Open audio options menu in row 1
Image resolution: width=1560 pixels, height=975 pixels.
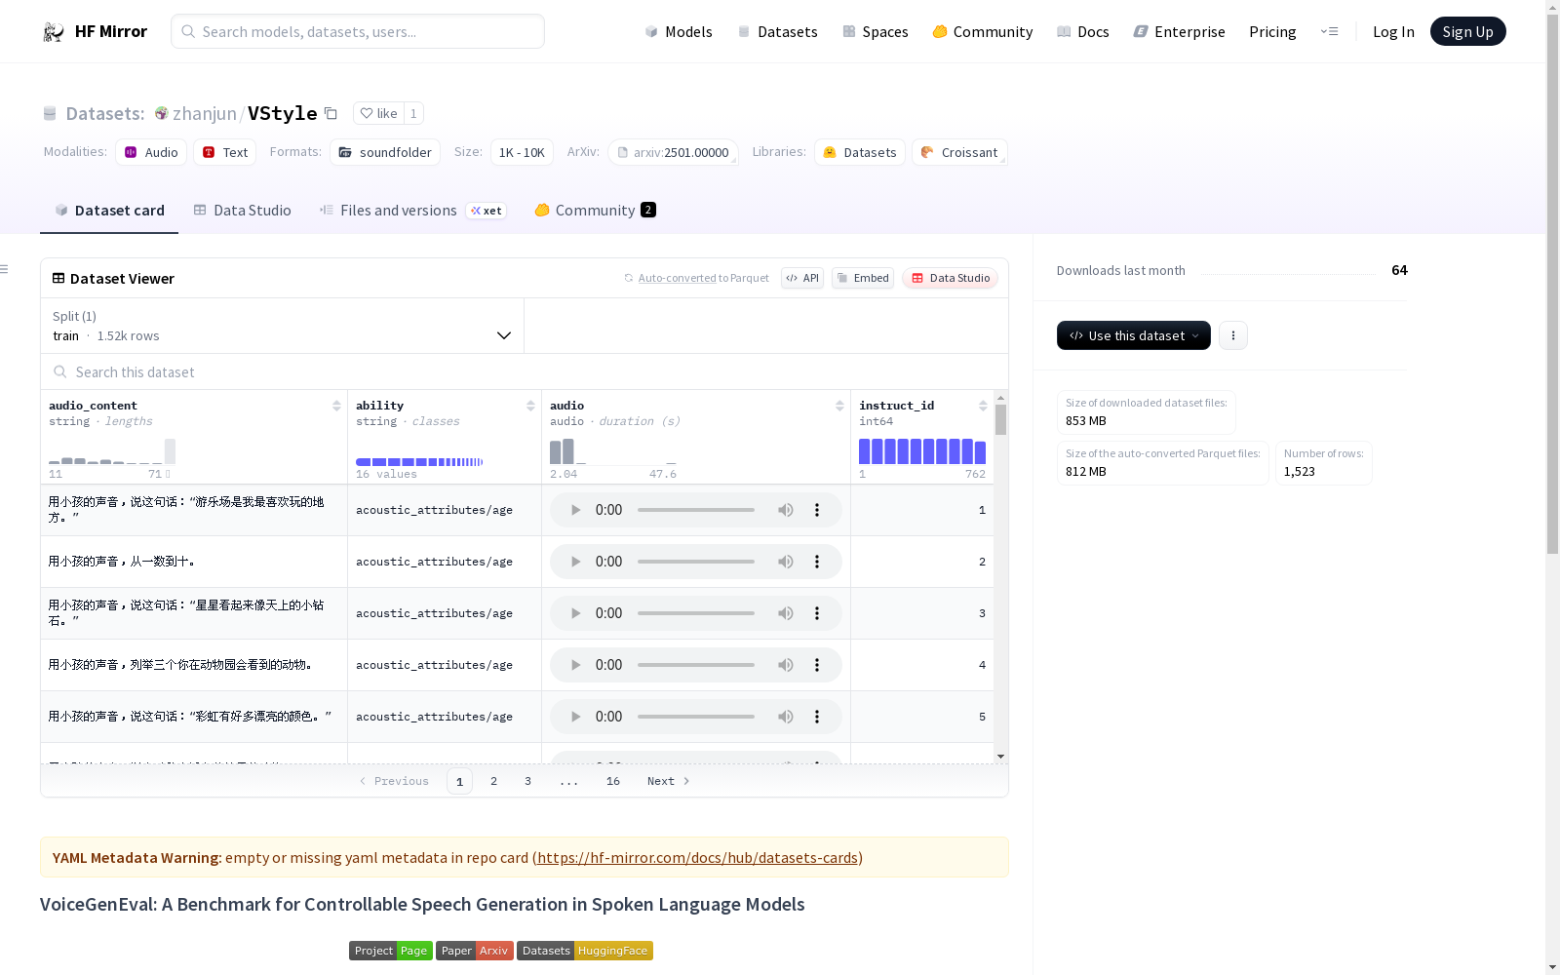817,510
